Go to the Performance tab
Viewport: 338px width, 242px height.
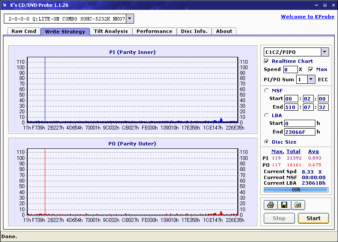(x=154, y=31)
